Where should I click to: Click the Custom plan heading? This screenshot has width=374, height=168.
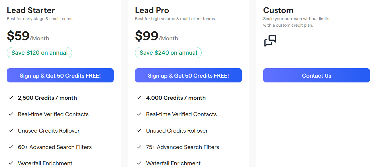pos(278,10)
